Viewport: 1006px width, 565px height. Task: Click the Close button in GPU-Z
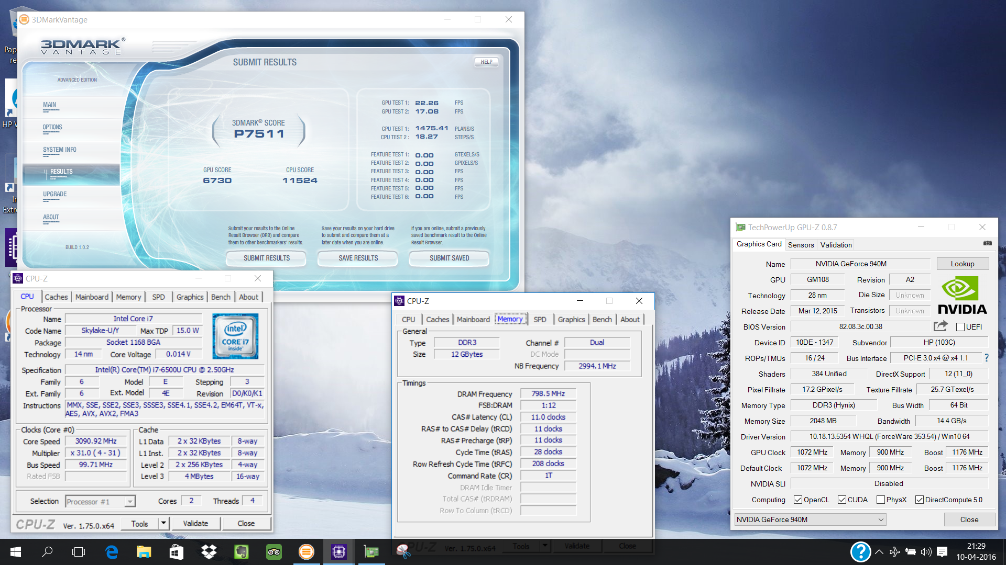point(969,519)
